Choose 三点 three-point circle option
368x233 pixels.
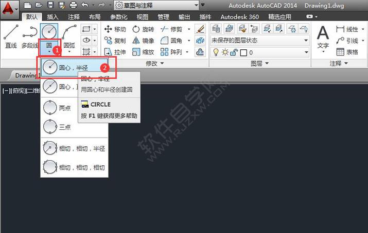coord(75,127)
